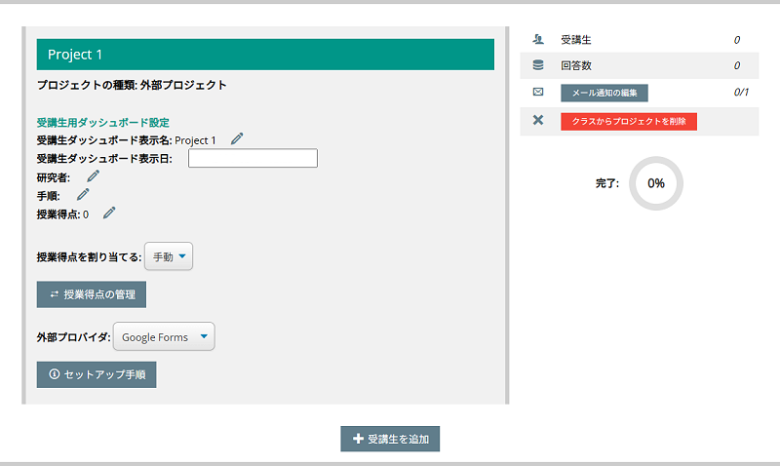780x466 pixels.
Task: Click the pencil icon beside 授業得点 0
Action: (x=109, y=213)
